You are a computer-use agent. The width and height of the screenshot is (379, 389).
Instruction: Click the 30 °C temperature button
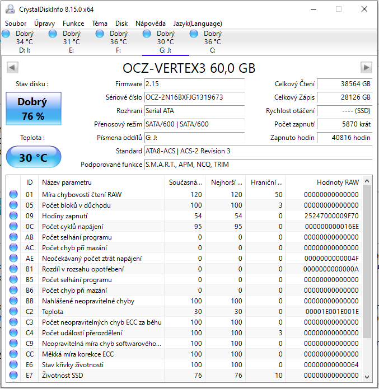(x=34, y=157)
